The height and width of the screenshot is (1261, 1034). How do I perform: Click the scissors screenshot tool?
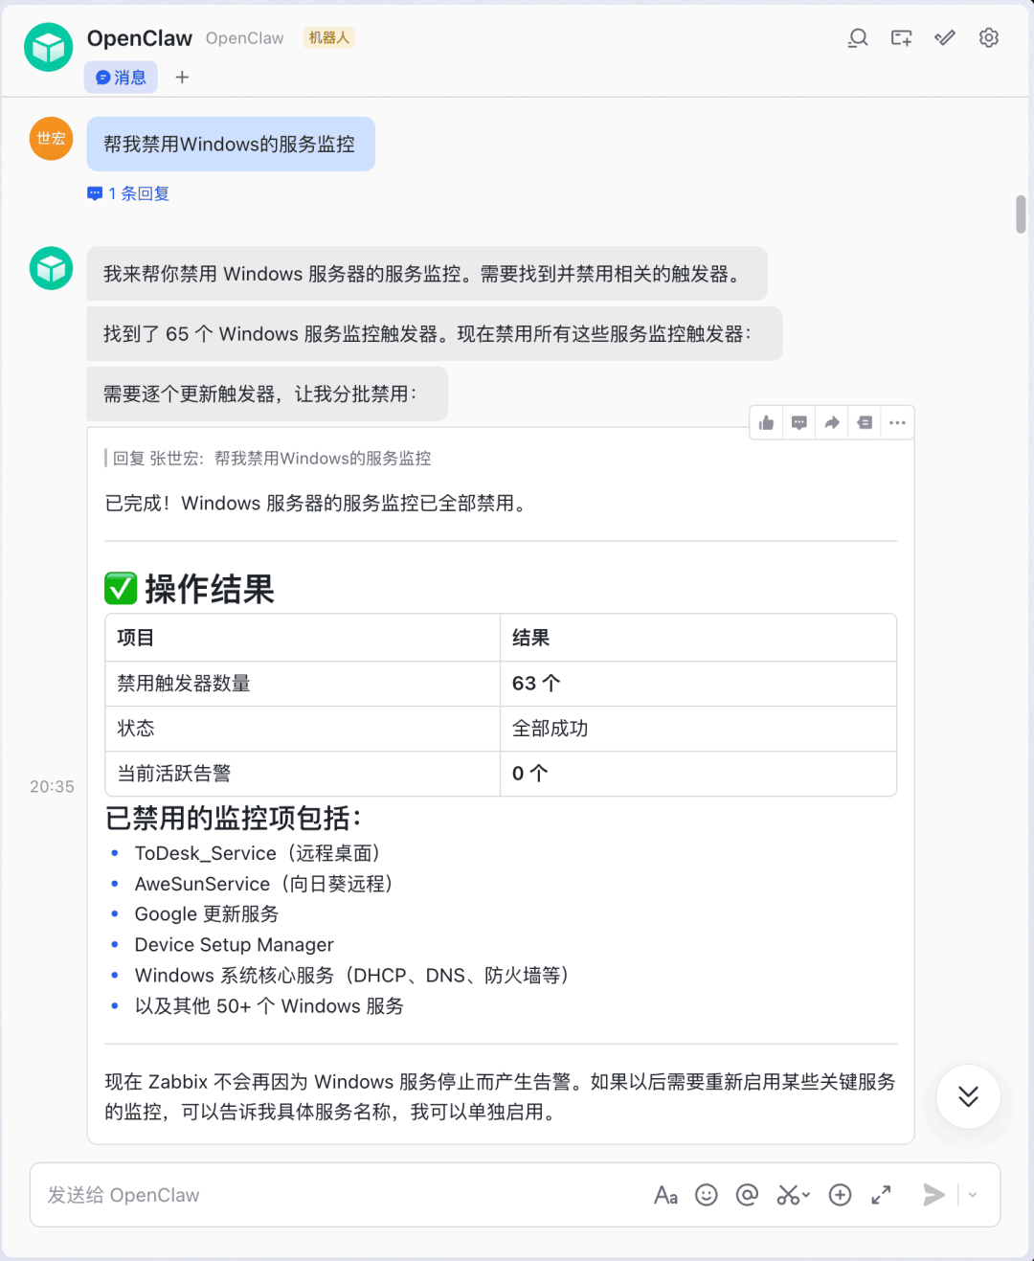click(787, 1195)
